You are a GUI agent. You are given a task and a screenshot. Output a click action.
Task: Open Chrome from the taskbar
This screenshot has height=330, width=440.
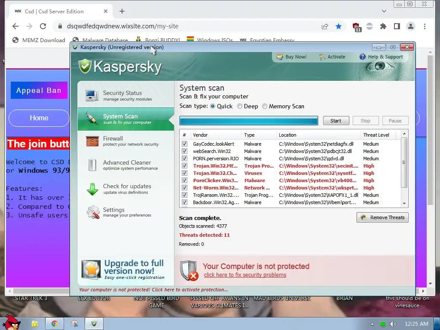click(x=55, y=324)
